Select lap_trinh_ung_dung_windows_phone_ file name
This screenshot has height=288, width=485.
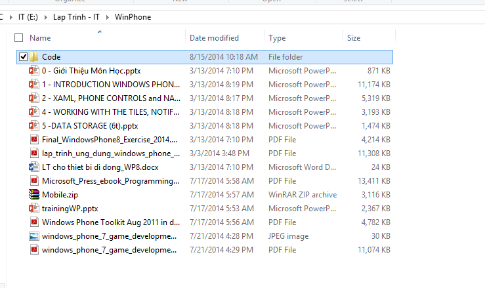coord(111,153)
